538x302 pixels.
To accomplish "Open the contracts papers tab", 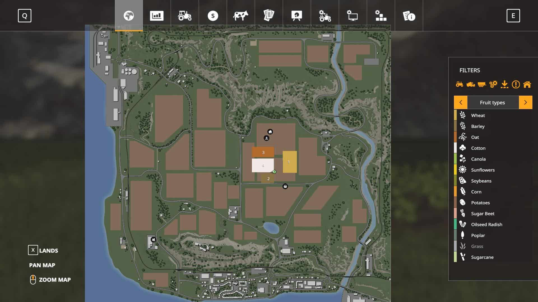I will click(x=269, y=16).
